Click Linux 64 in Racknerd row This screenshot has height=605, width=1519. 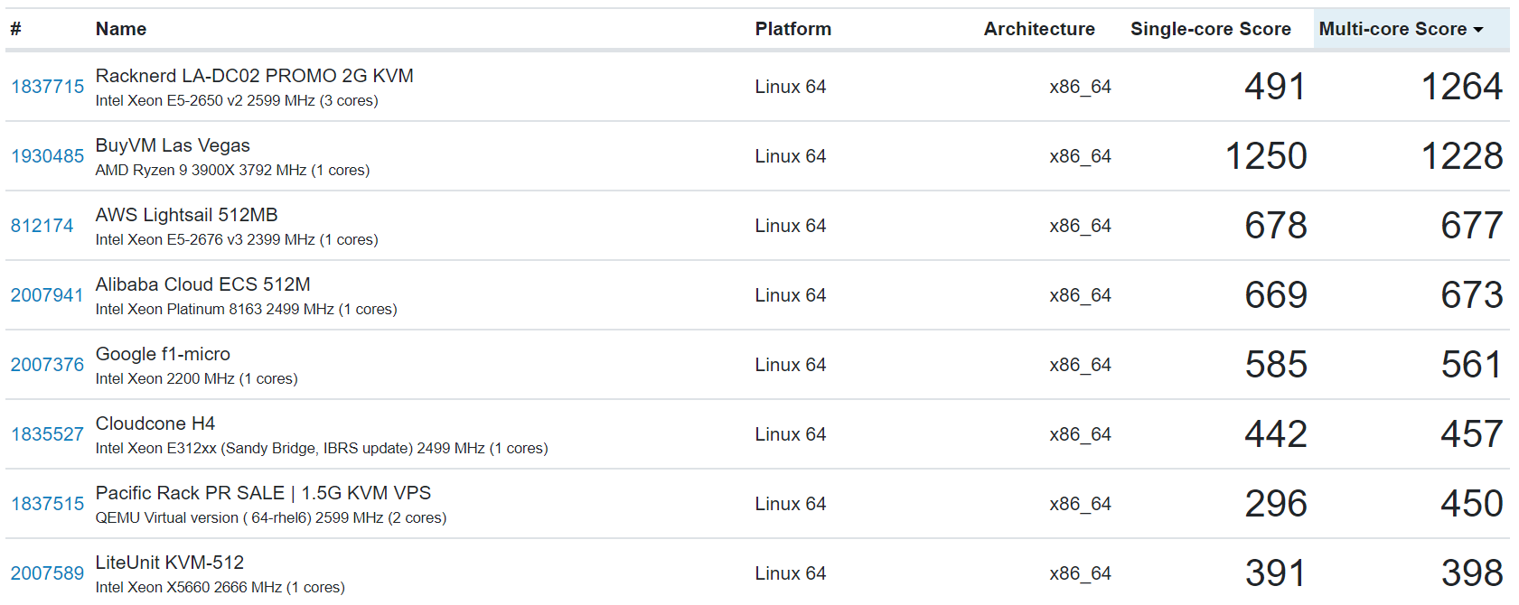(791, 87)
